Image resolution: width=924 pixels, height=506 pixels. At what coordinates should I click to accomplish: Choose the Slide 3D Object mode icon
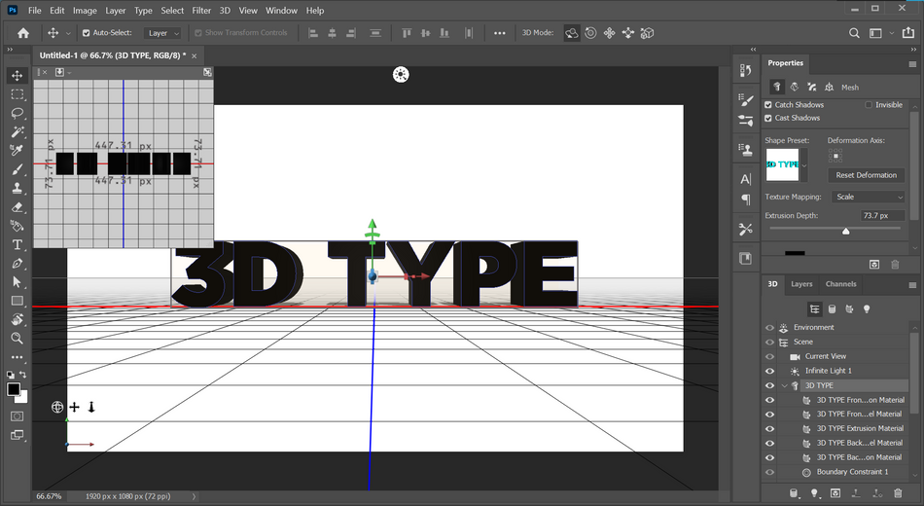click(628, 33)
